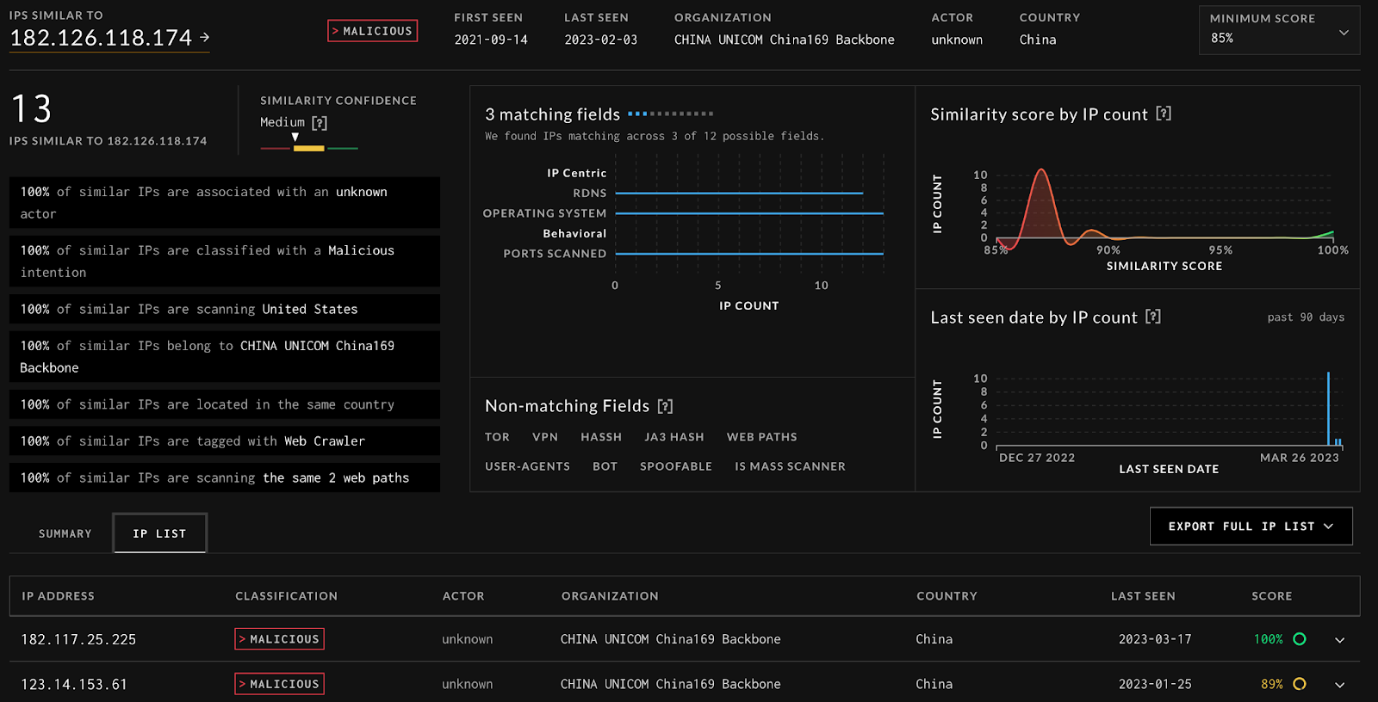
Task: Open the Similarity Confidence help icon
Action: point(320,123)
